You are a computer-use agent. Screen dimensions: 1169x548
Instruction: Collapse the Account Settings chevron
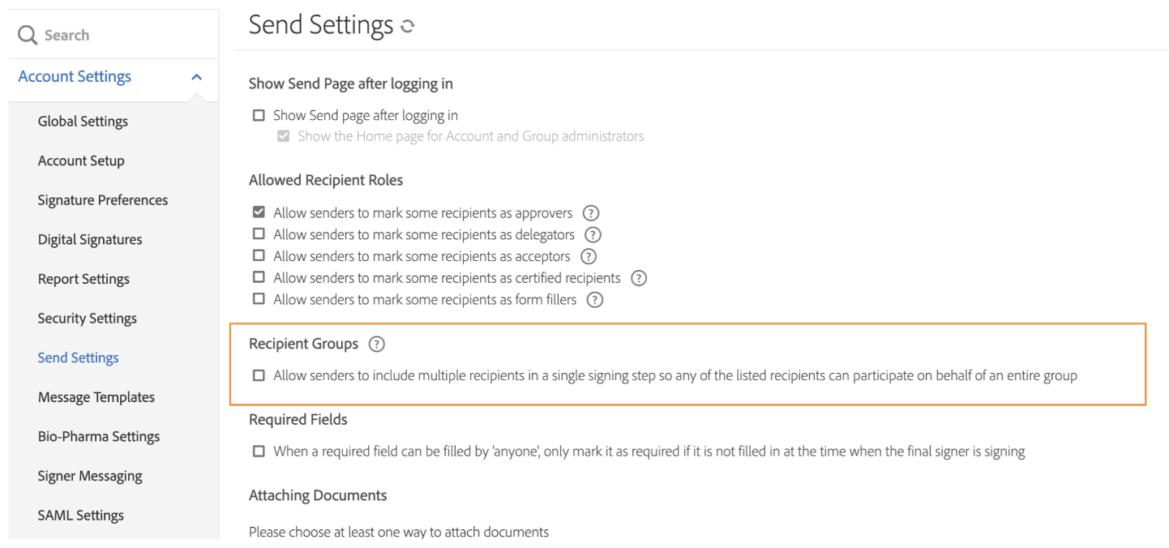(196, 77)
